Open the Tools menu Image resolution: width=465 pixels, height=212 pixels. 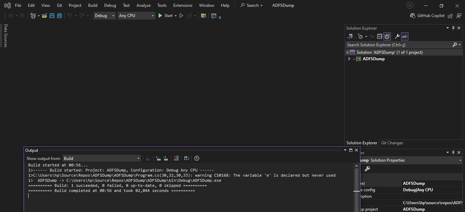point(162,5)
